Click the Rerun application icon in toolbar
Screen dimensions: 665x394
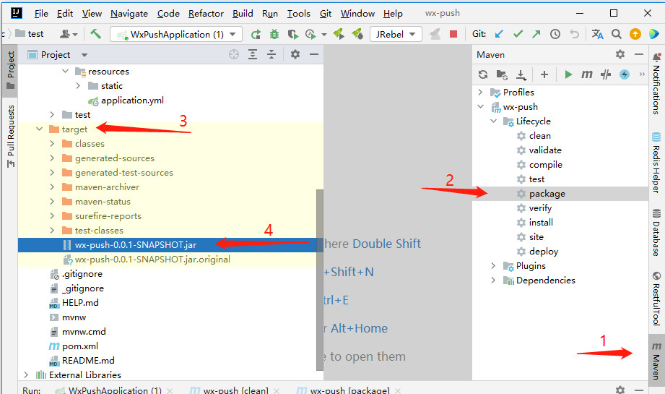256,35
